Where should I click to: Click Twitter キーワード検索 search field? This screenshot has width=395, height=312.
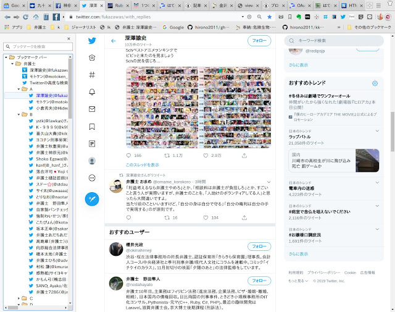[x=334, y=41]
